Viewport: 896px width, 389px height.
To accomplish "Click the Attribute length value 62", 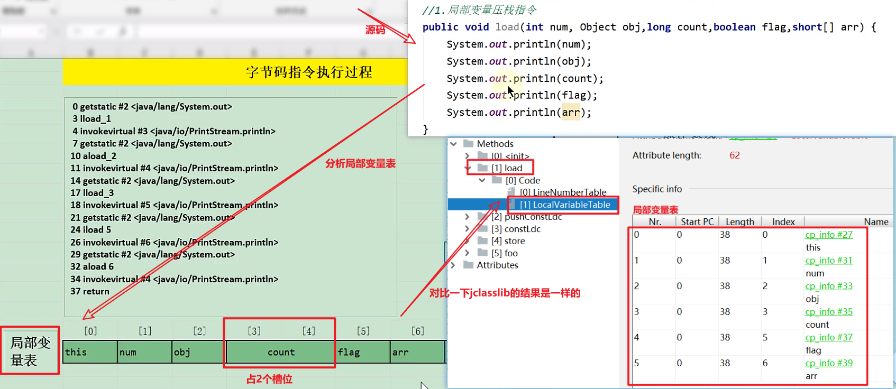I will point(735,155).
